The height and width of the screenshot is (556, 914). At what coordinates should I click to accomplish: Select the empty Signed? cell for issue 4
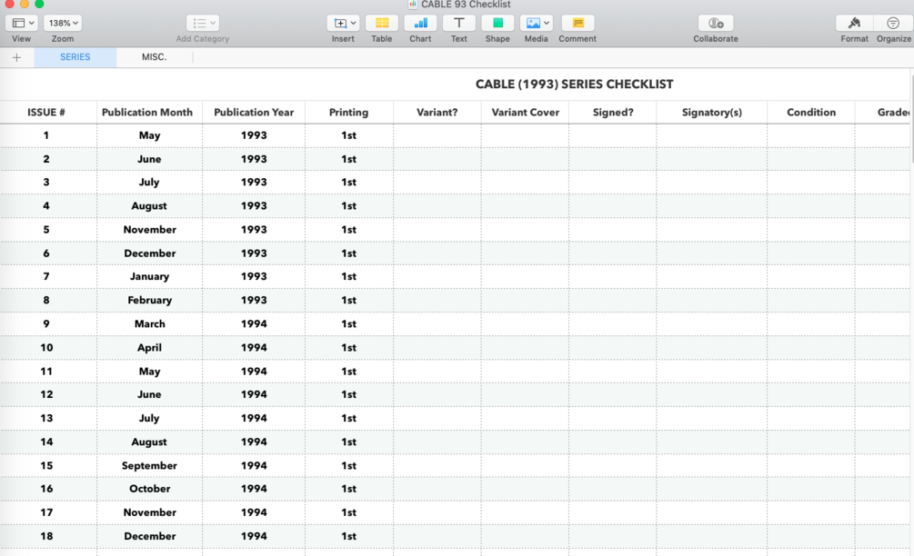click(613, 206)
